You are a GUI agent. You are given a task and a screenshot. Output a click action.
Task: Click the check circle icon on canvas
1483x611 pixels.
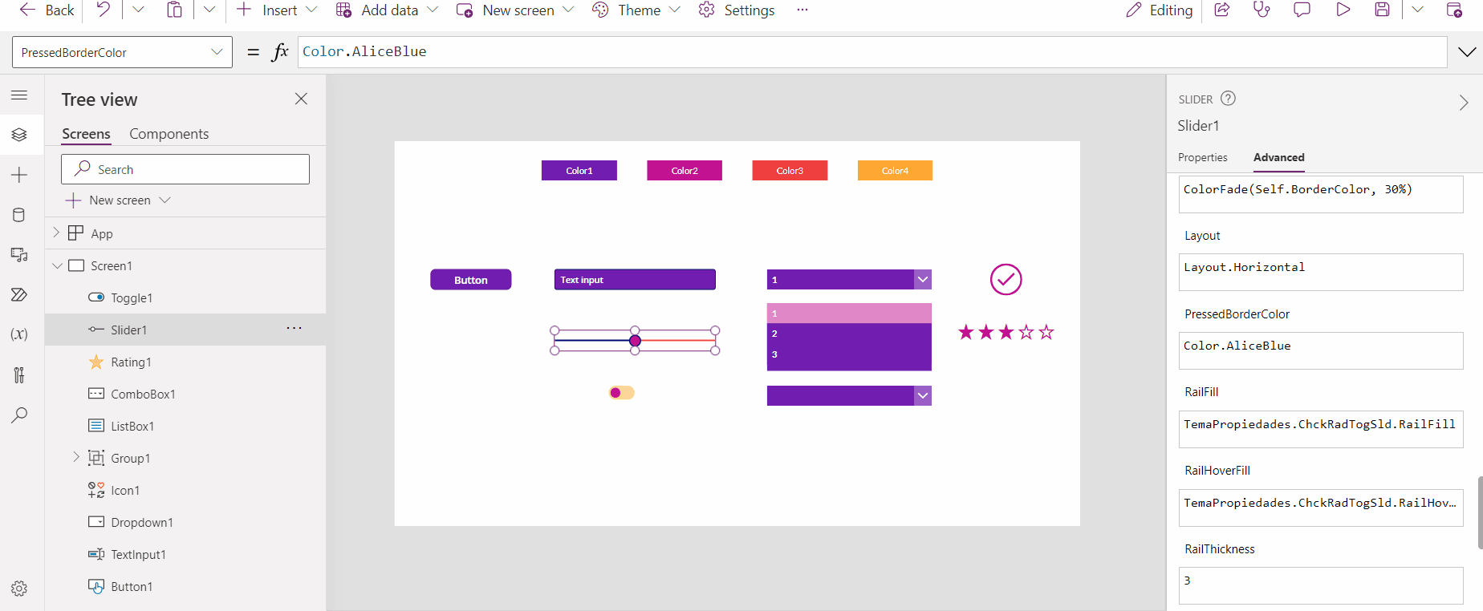tap(1006, 280)
